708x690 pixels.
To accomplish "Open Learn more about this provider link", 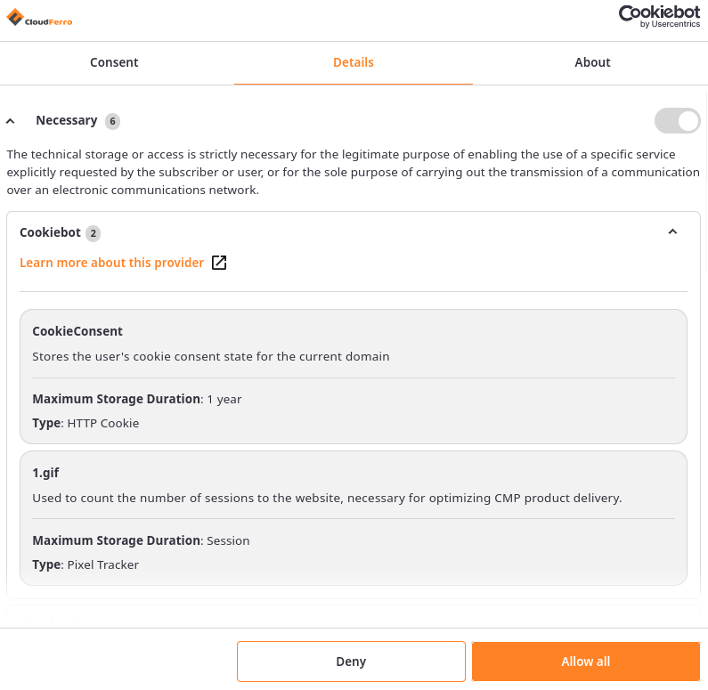I will pyautogui.click(x=112, y=263).
